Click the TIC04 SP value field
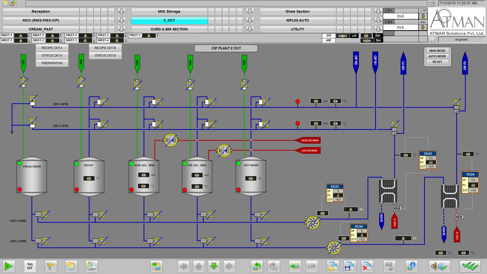The width and height of the screenshot is (487, 274). coord(473,180)
